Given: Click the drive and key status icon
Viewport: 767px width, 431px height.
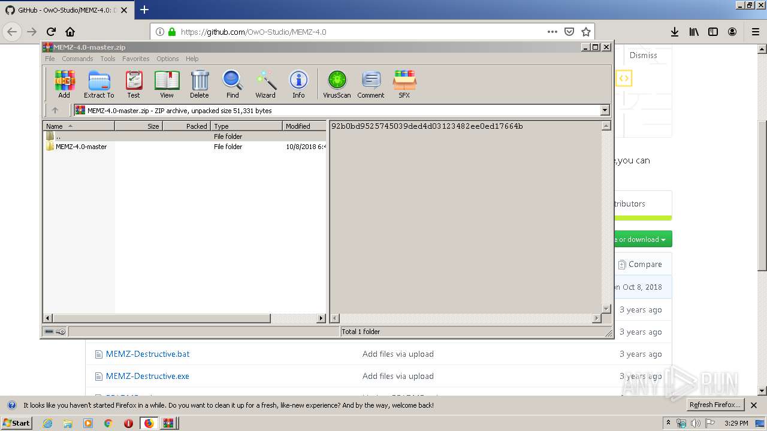Looking at the screenshot, I should click(55, 332).
